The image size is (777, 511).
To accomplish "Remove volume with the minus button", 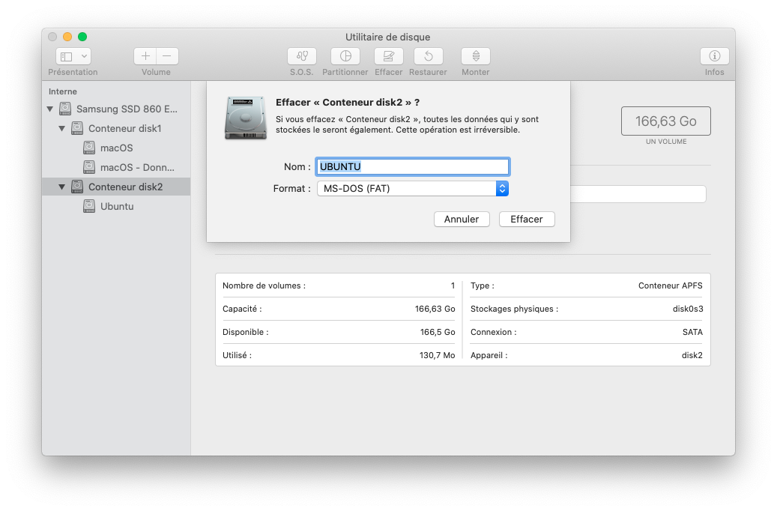I will tap(167, 56).
